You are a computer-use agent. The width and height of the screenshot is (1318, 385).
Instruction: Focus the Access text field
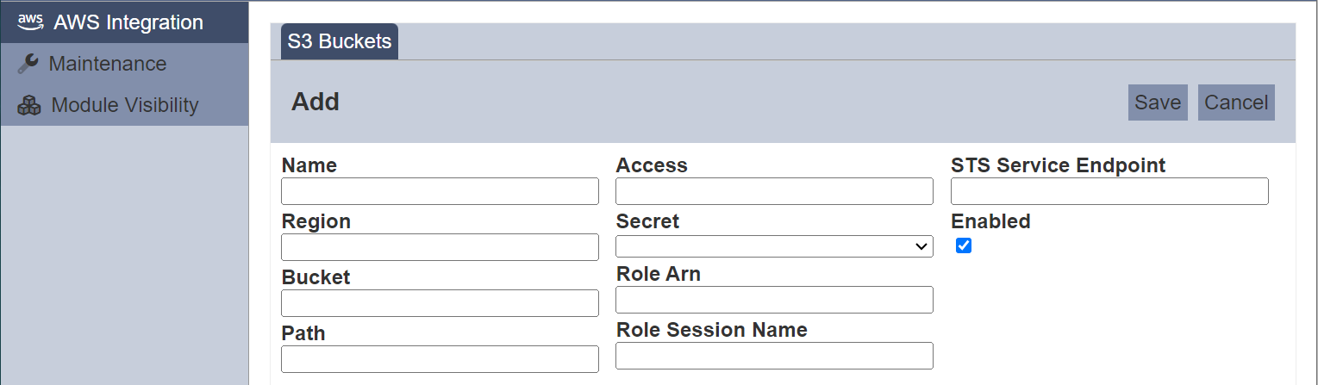click(x=774, y=191)
